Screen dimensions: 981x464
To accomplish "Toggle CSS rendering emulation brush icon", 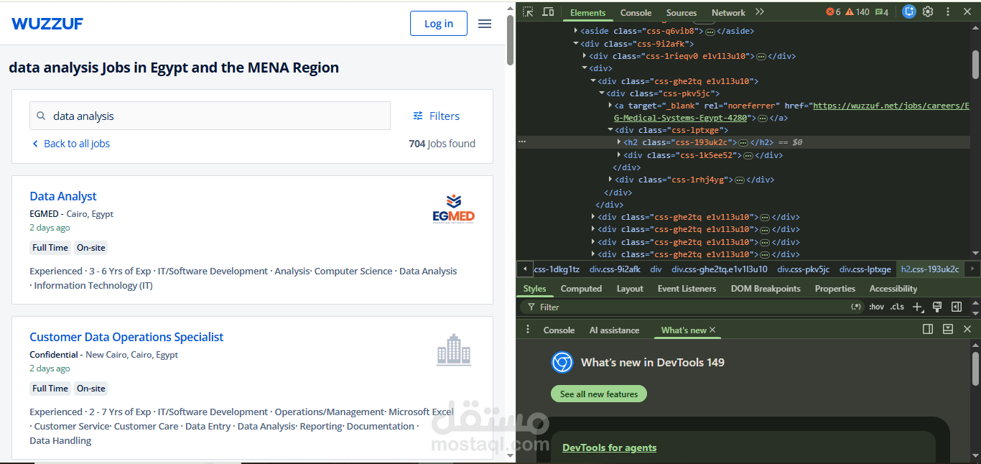I will [x=936, y=307].
